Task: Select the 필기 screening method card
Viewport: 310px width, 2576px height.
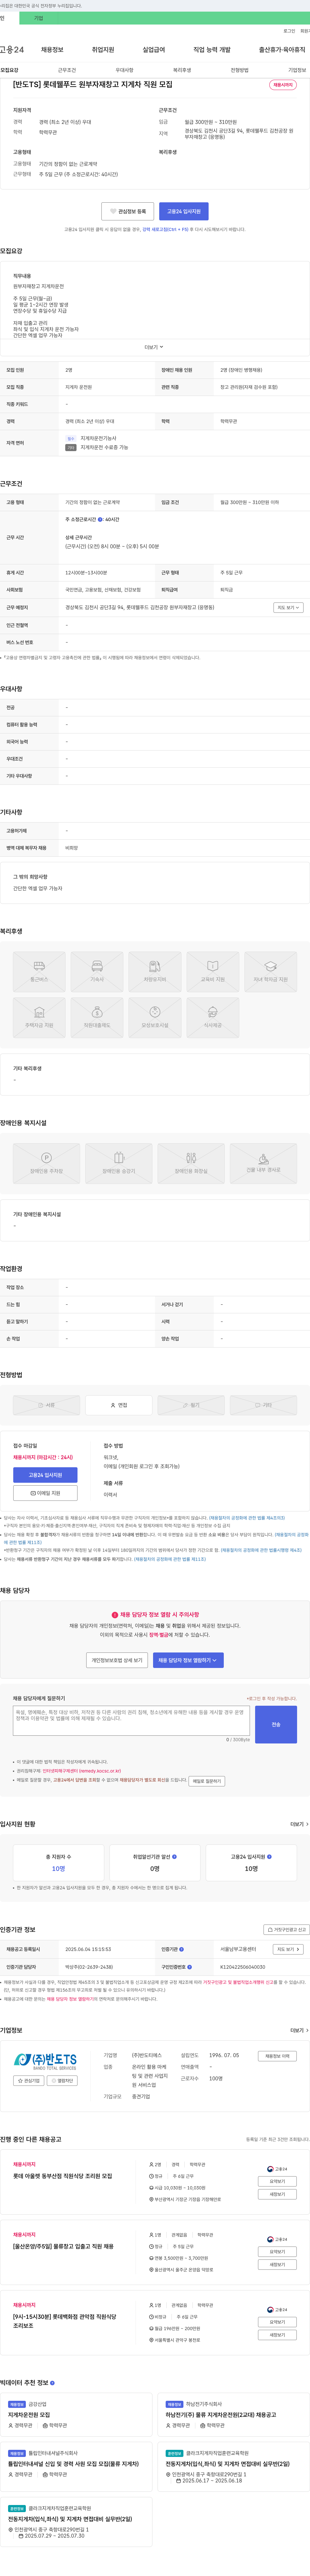Action: point(191,1405)
